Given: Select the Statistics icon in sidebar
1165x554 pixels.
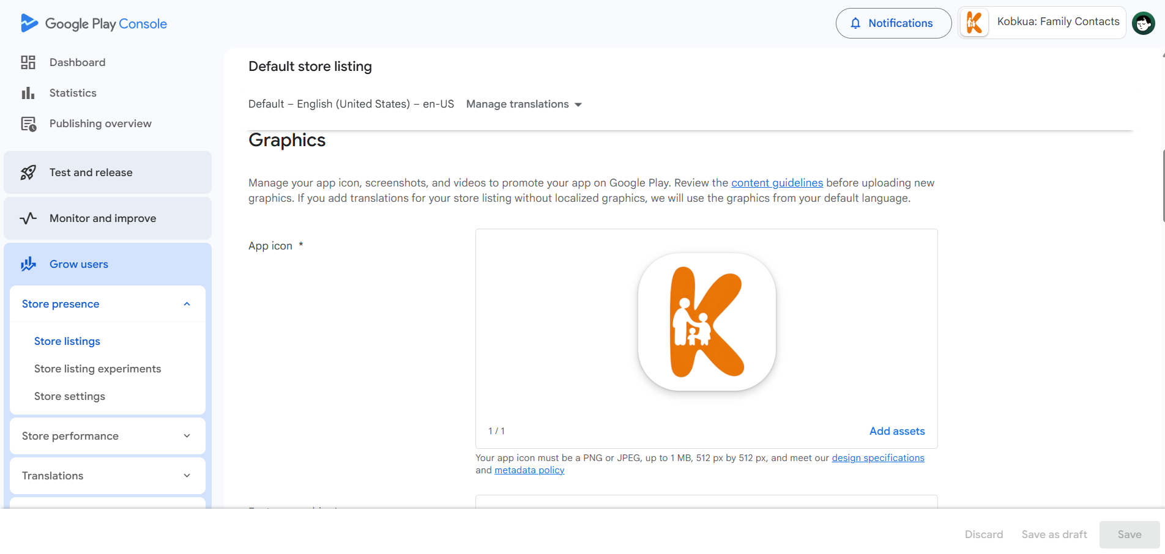Looking at the screenshot, I should pos(28,92).
